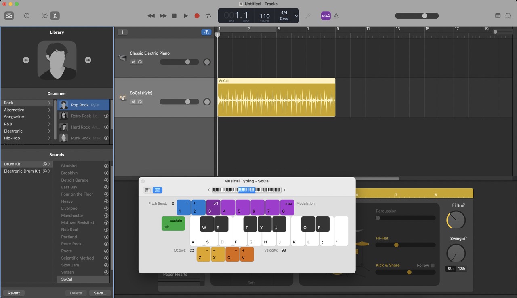Open the time signature and key dropdown
This screenshot has height=298, width=517.
coord(296,16)
